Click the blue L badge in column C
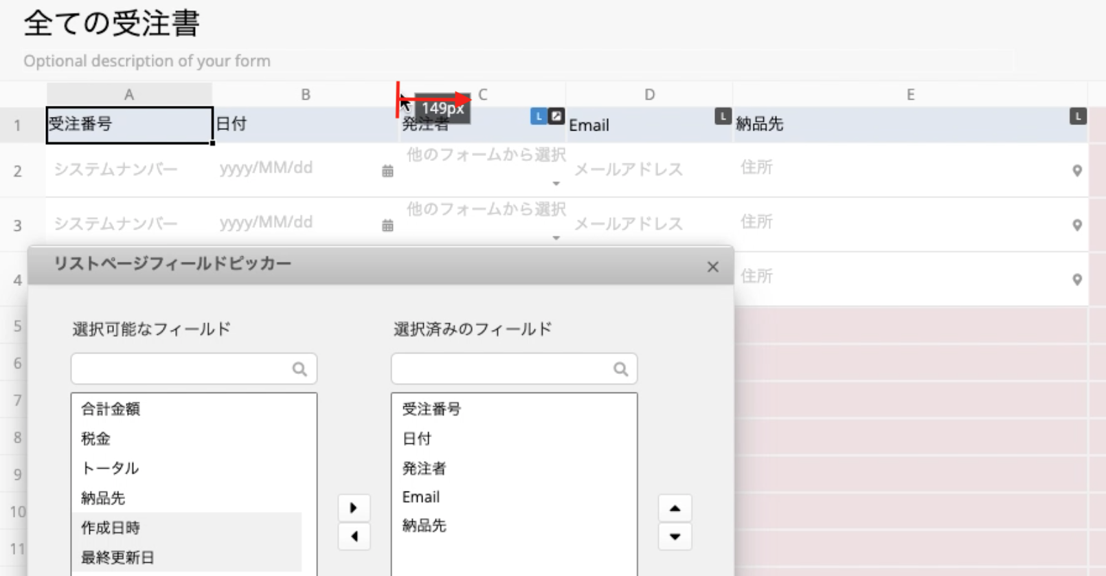Image resolution: width=1106 pixels, height=576 pixels. click(539, 116)
